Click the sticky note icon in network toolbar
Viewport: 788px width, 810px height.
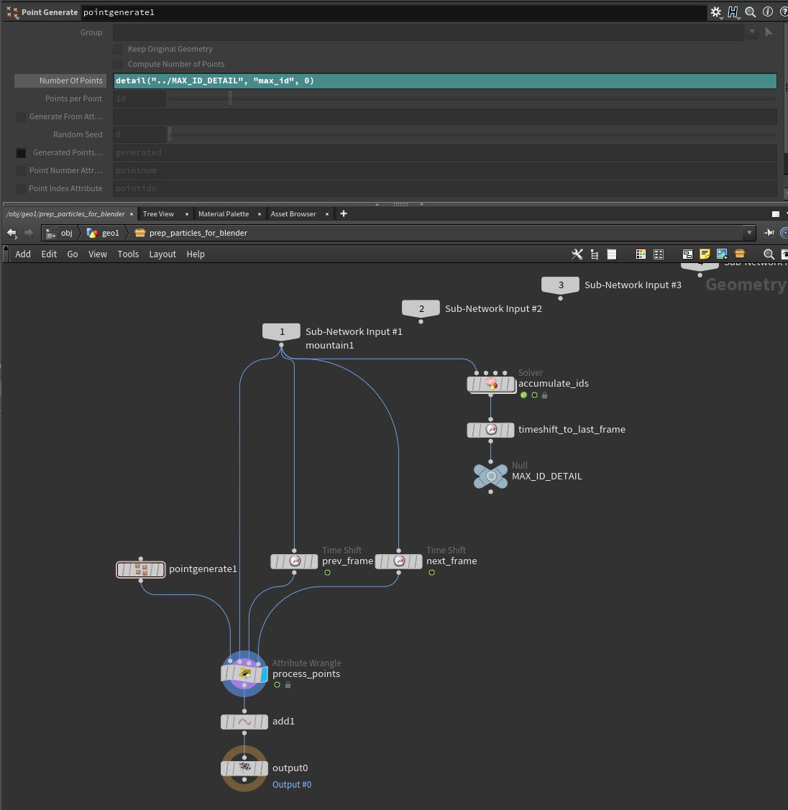click(705, 254)
